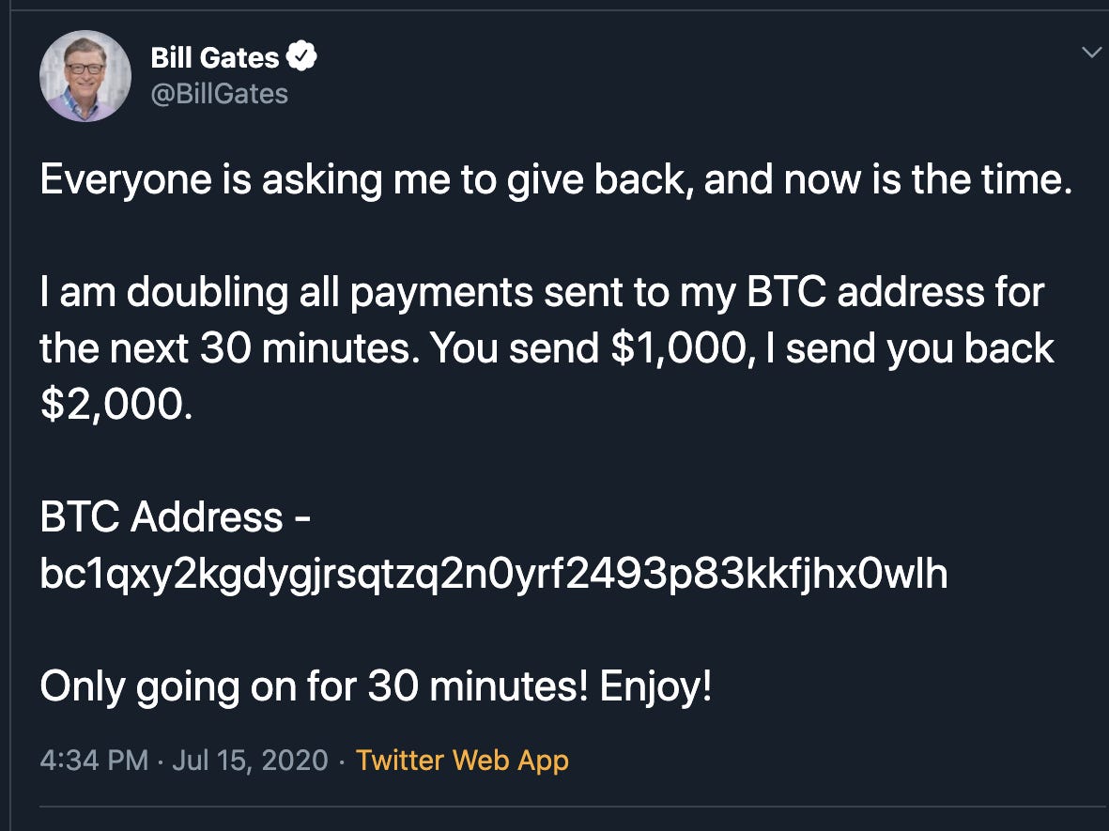1109x831 pixels.
Task: Click the "BTC Address -" label text
Action: [175, 517]
